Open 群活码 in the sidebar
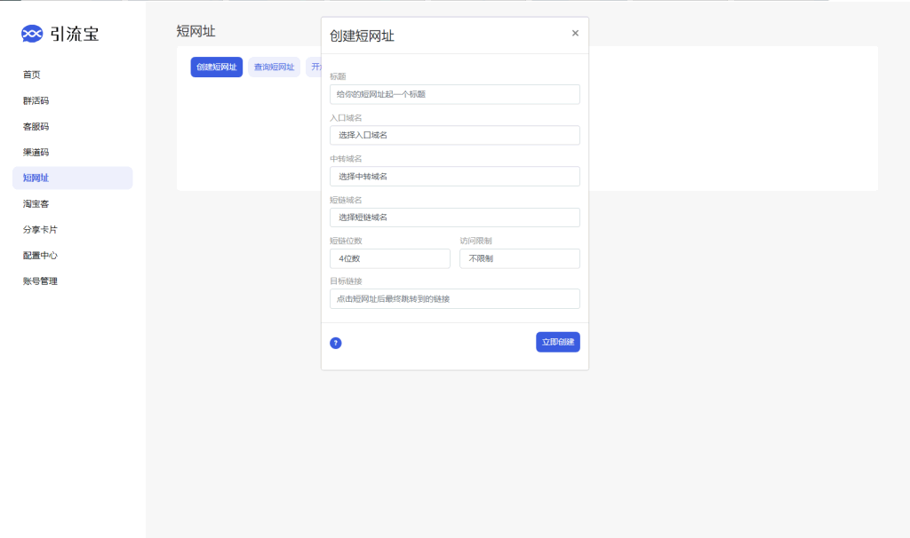This screenshot has height=538, width=910. click(x=36, y=100)
